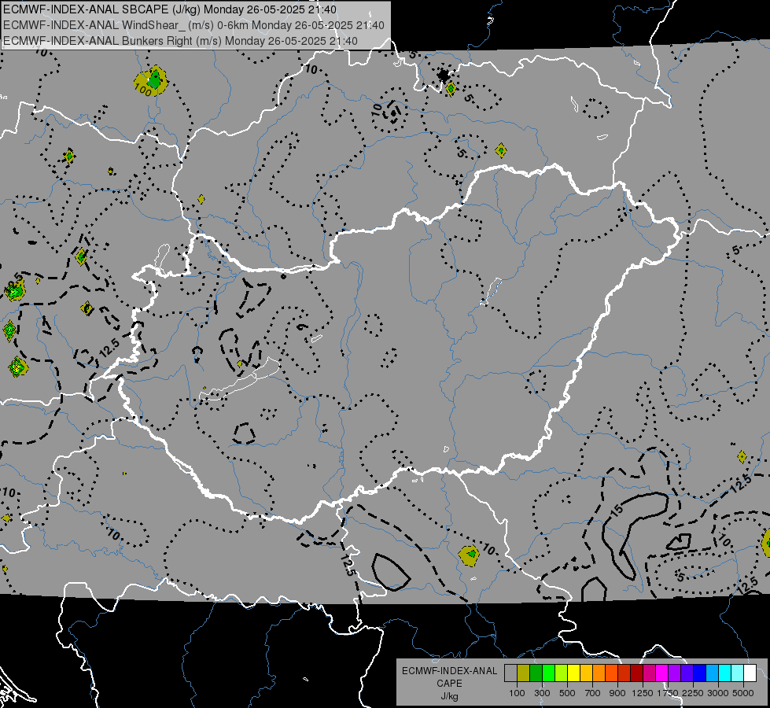Screen dimensions: 770x708
Task: Click the legend title ECMWF-INDEX-ANAL
Action: [x=449, y=671]
